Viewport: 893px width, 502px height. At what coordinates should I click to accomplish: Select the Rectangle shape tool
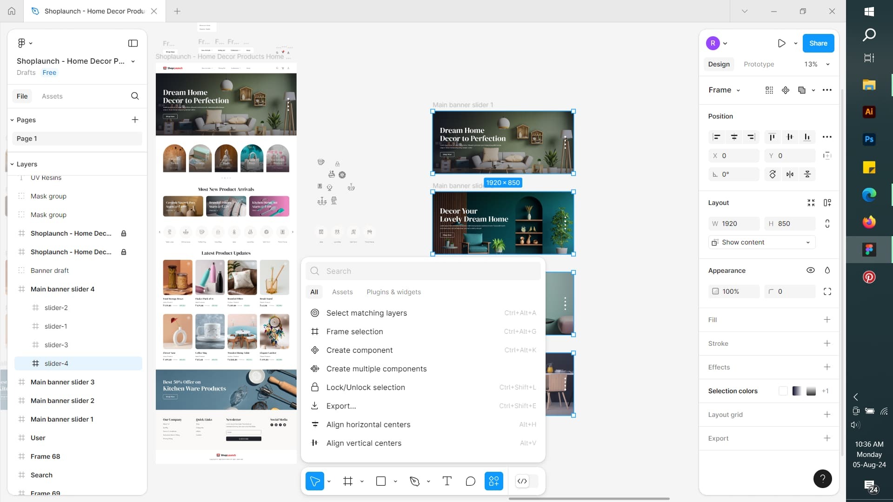pyautogui.click(x=381, y=481)
